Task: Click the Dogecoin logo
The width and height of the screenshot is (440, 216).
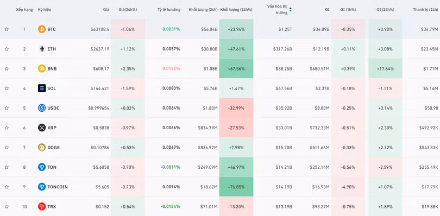Action: [x=42, y=147]
